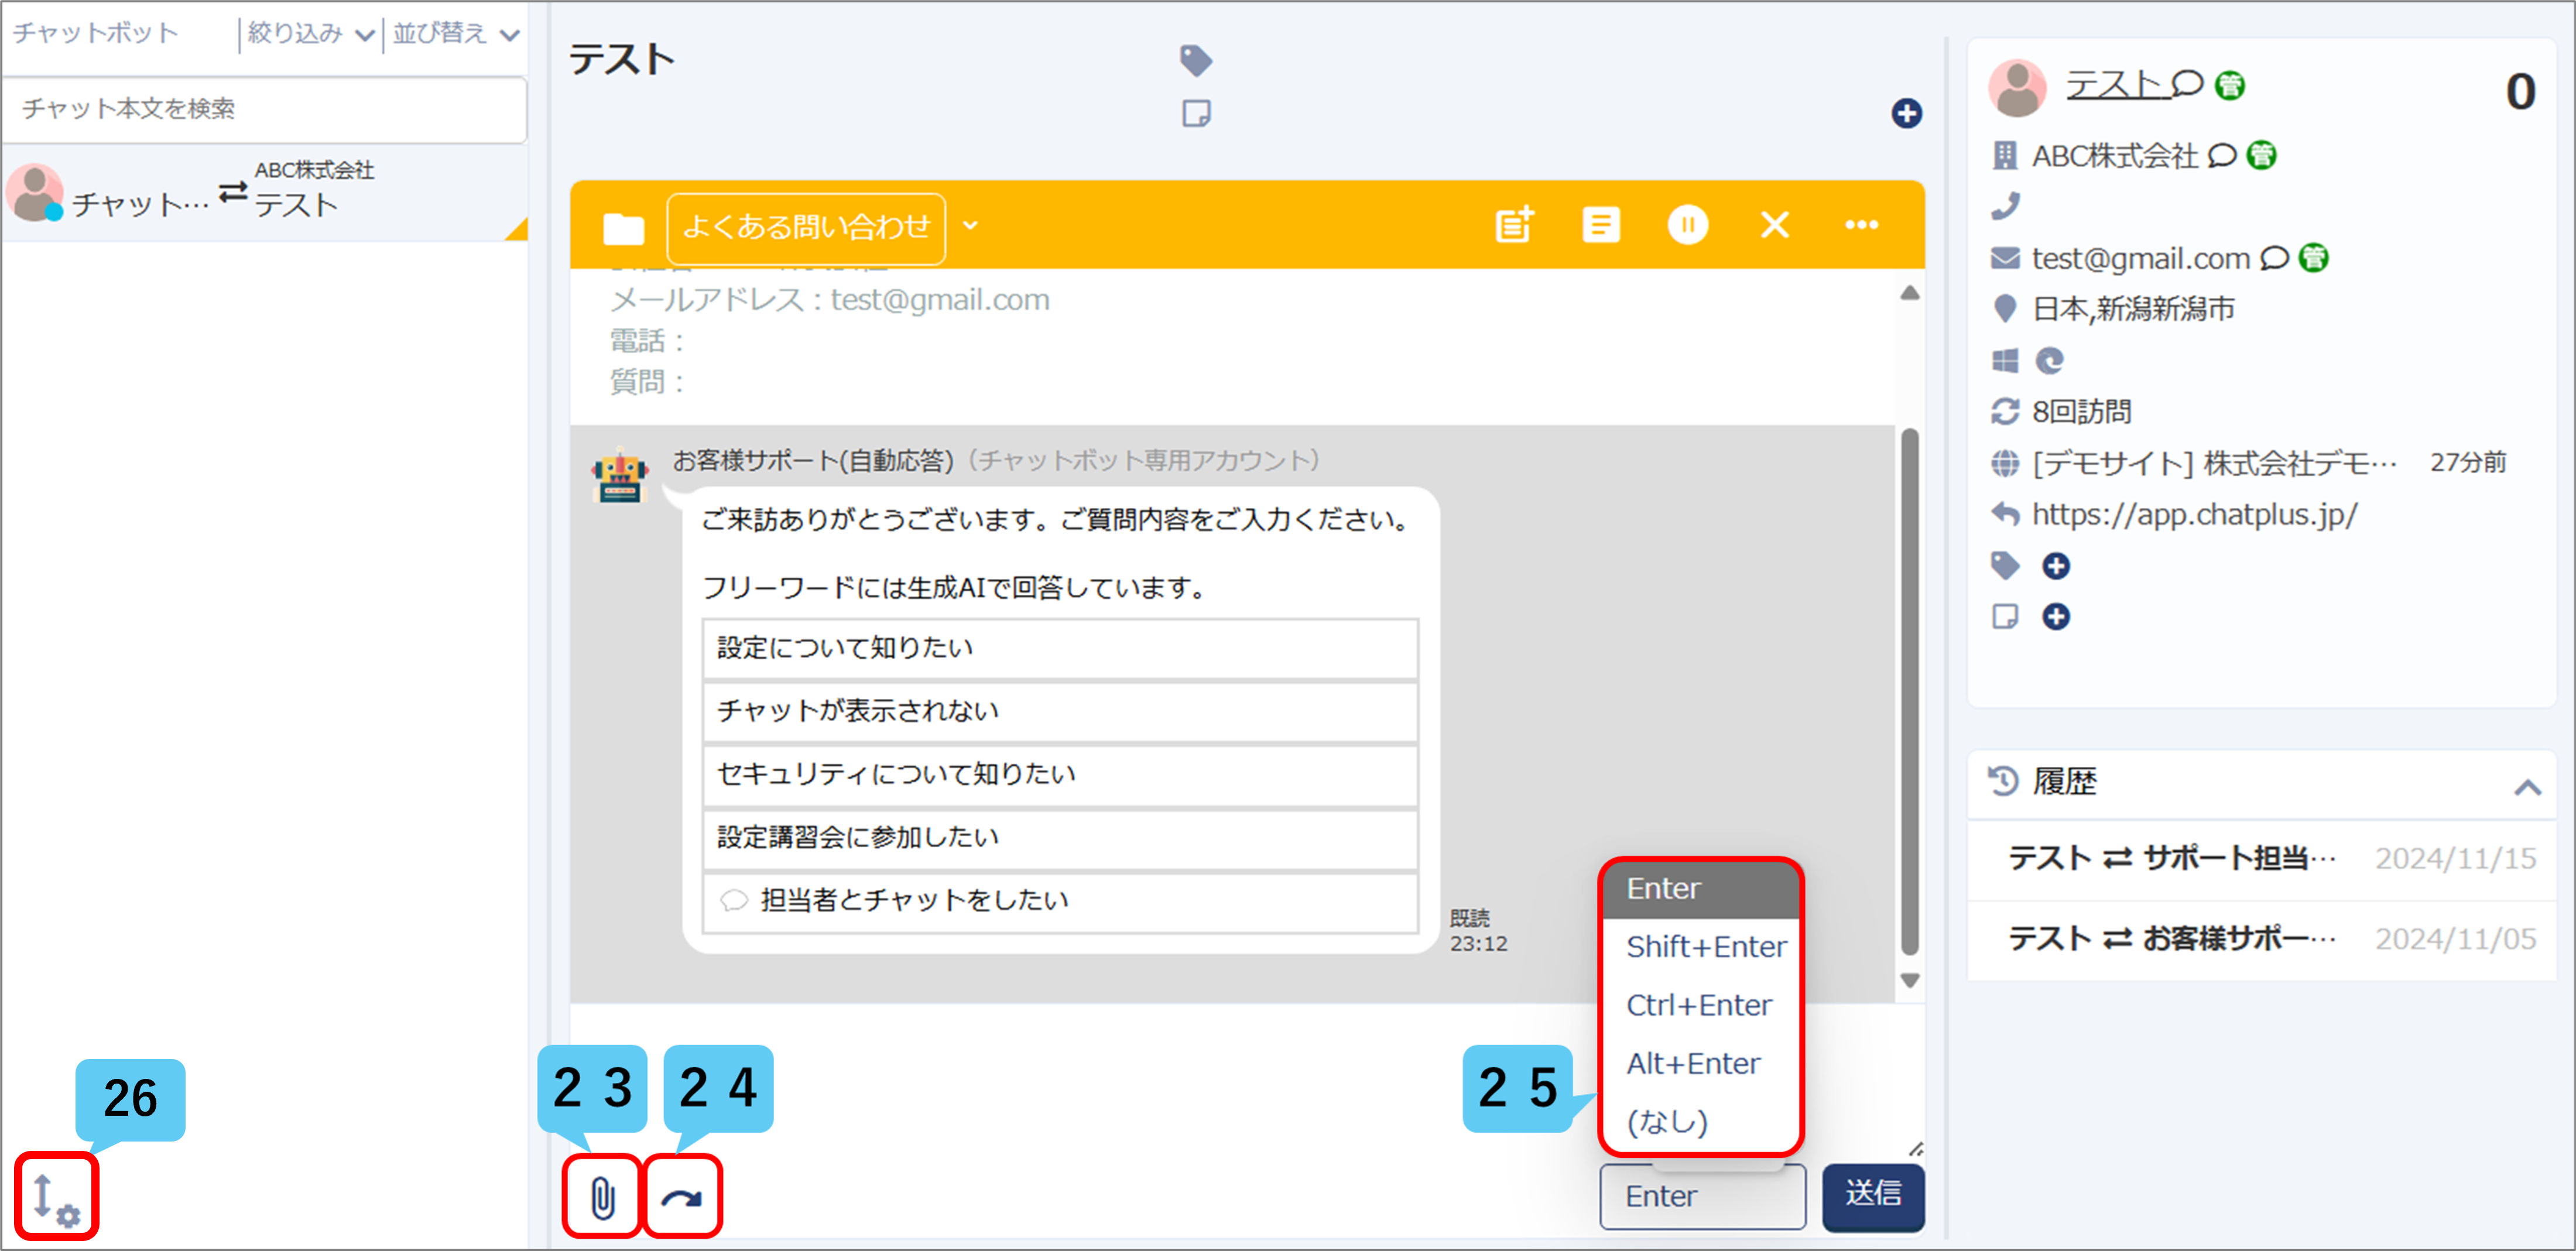This screenshot has height=1251, width=2576.
Task: Add a tag with the plus icon
Action: pyautogui.click(x=2056, y=566)
